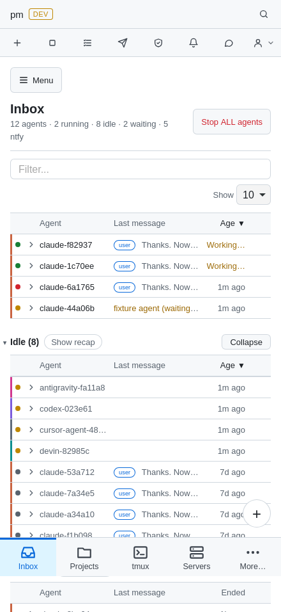The image size is (281, 612).
Task: Click yellow status dot of codex-023e61
Action: click(18, 408)
